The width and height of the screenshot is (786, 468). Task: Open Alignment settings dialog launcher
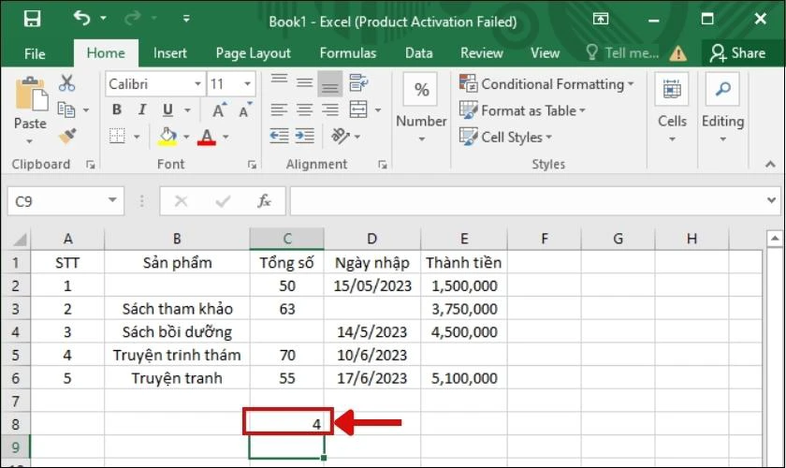click(x=383, y=165)
